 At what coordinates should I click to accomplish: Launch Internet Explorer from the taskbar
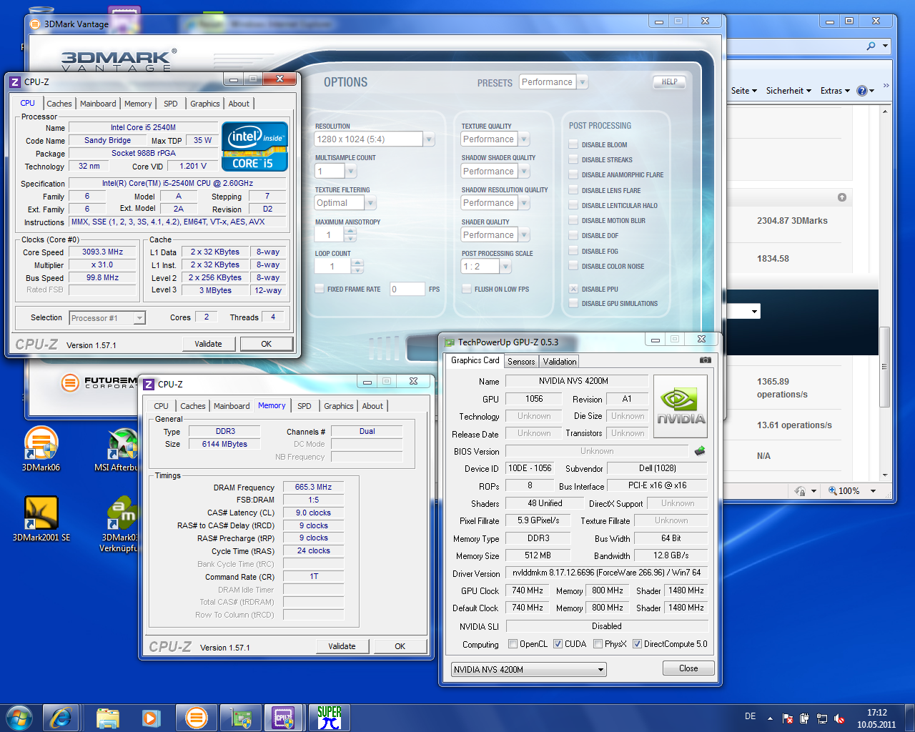[61, 718]
